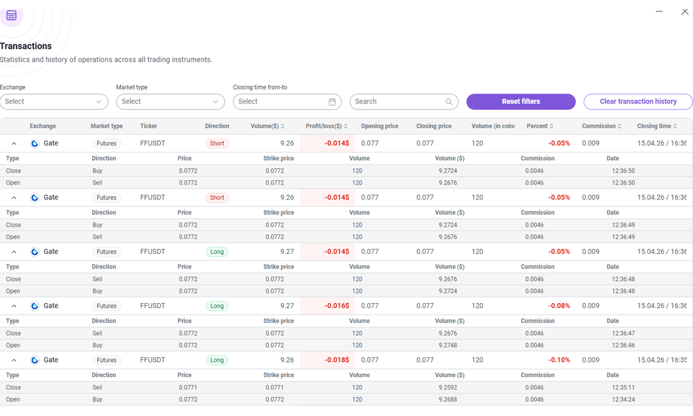This screenshot has height=416, width=693.
Task: Click the 12:36:46 date cell
Action: [623, 345]
